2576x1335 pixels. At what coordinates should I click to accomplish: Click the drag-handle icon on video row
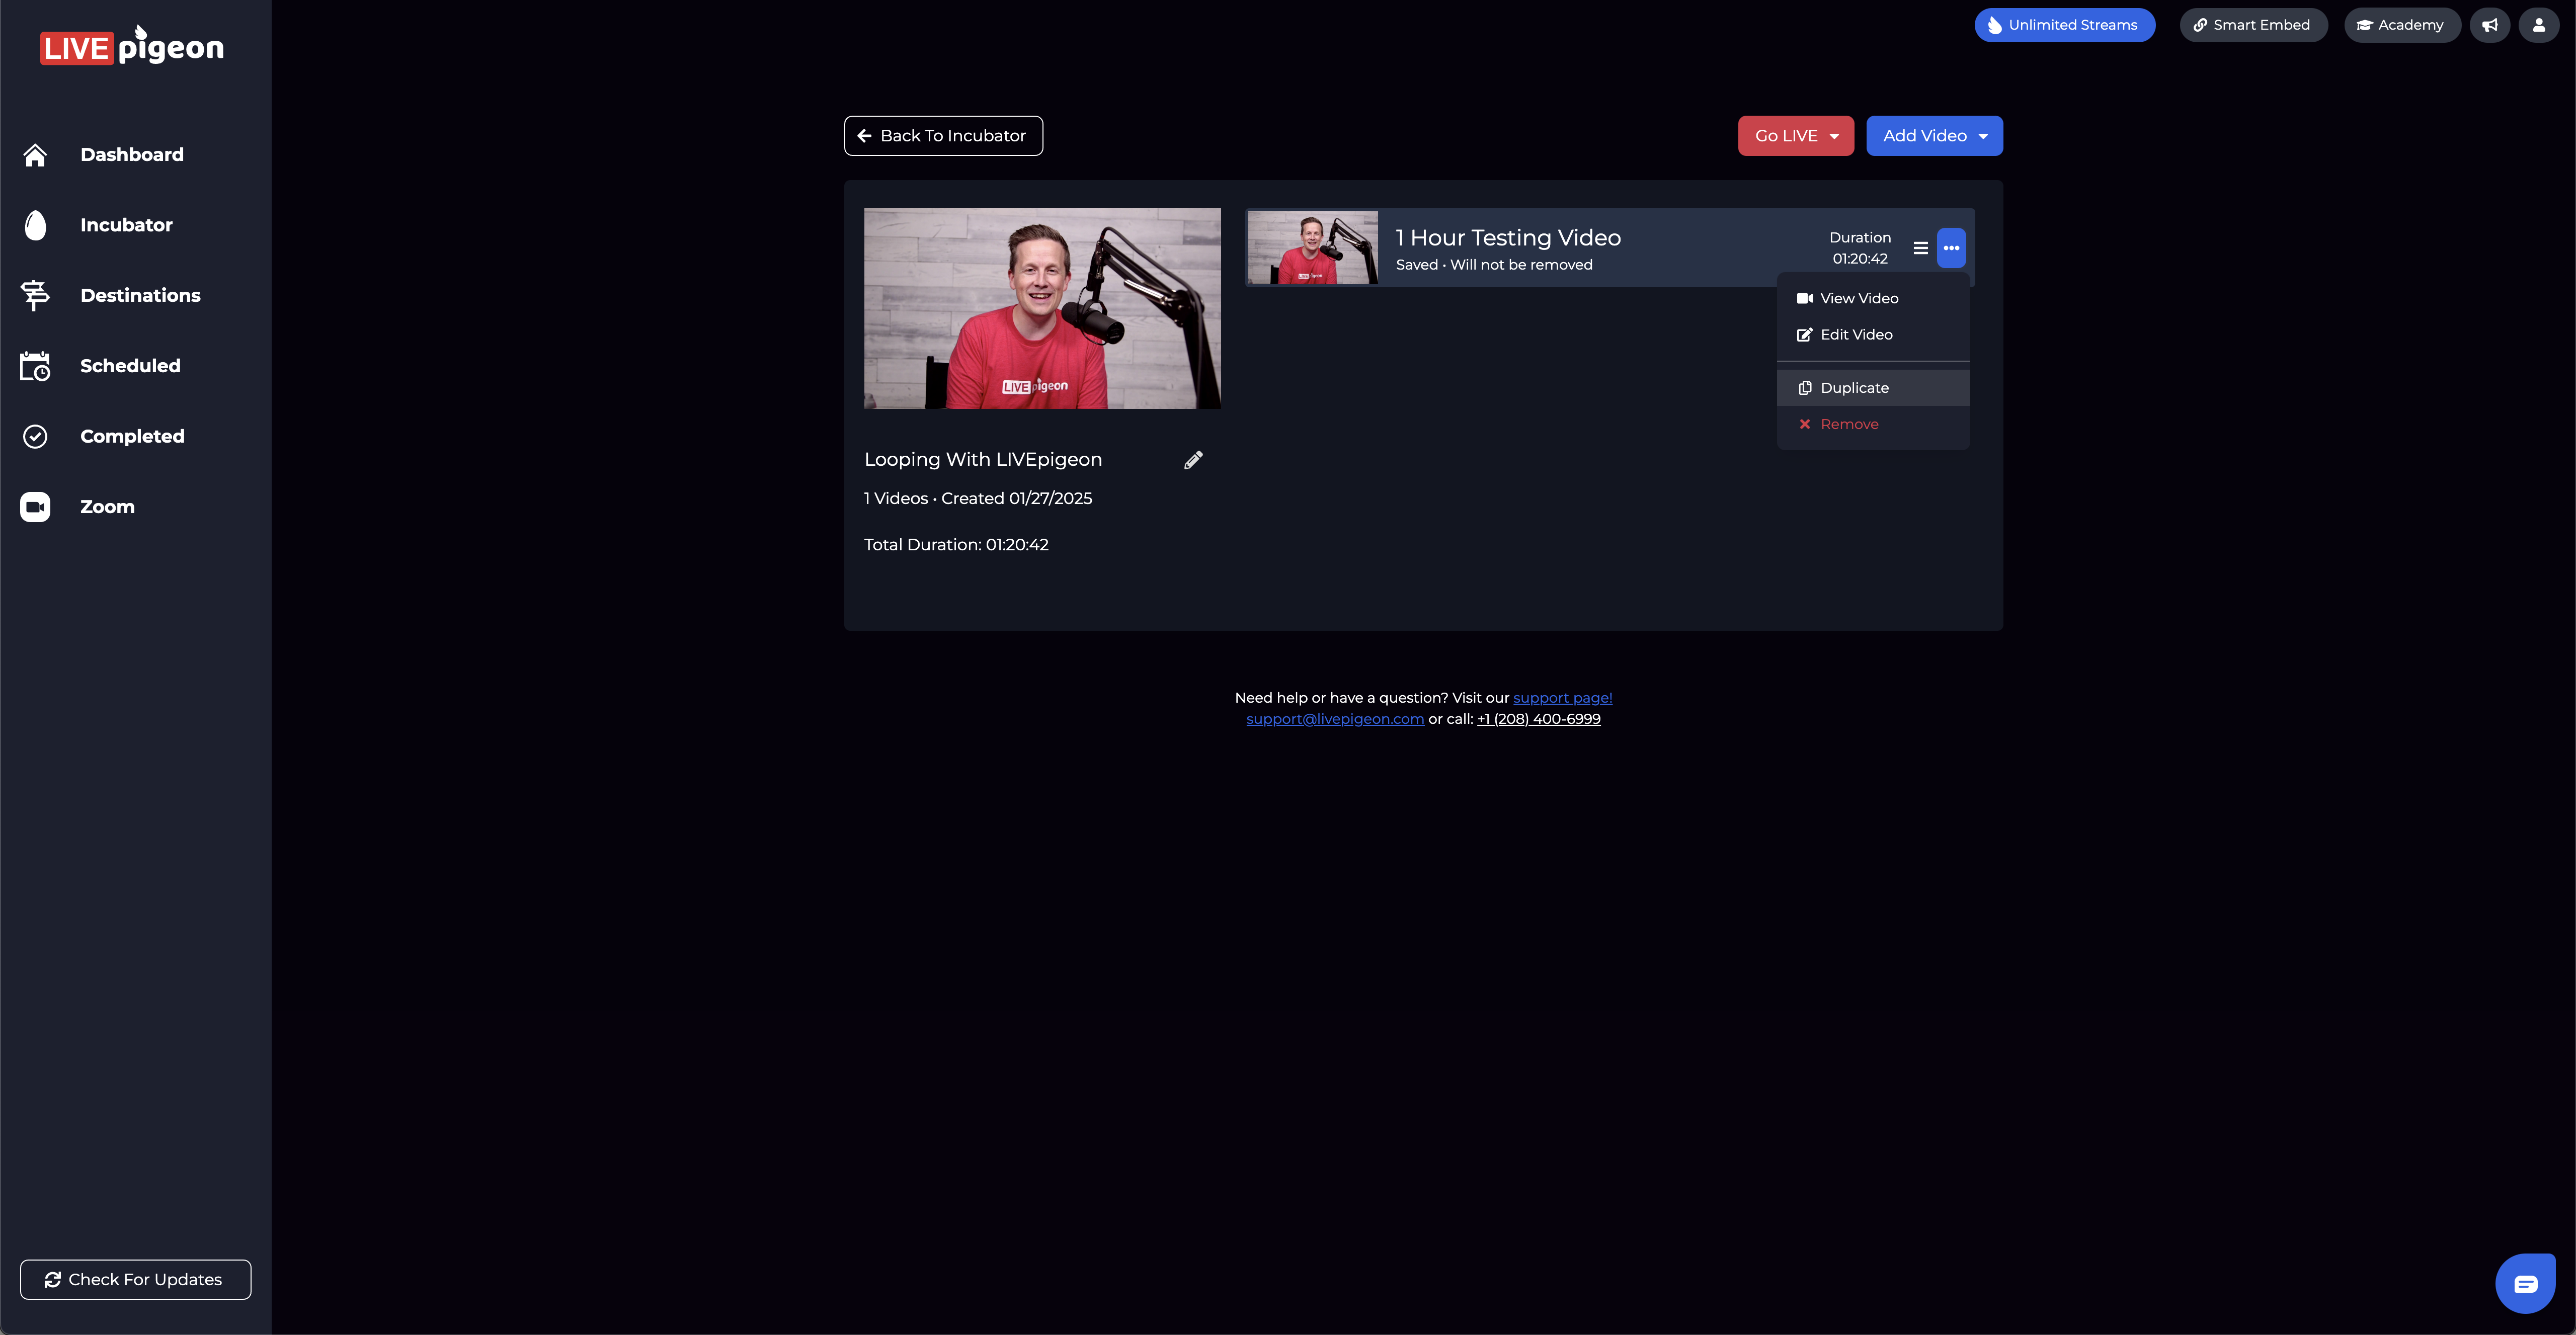pos(1920,248)
